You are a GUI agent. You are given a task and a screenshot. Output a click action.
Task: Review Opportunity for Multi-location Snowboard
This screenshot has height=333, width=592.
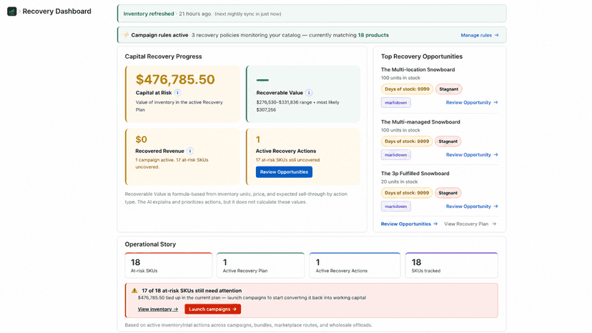(x=472, y=102)
